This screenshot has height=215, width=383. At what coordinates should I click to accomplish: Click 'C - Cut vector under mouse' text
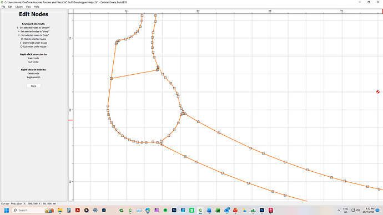coord(33,47)
